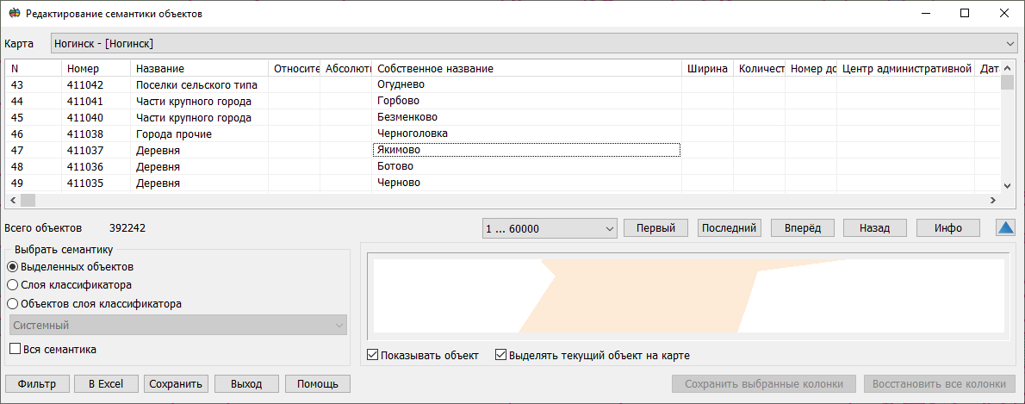Open help via 'Помощь' button
Screen dimensions: 1025x404
[318, 383]
